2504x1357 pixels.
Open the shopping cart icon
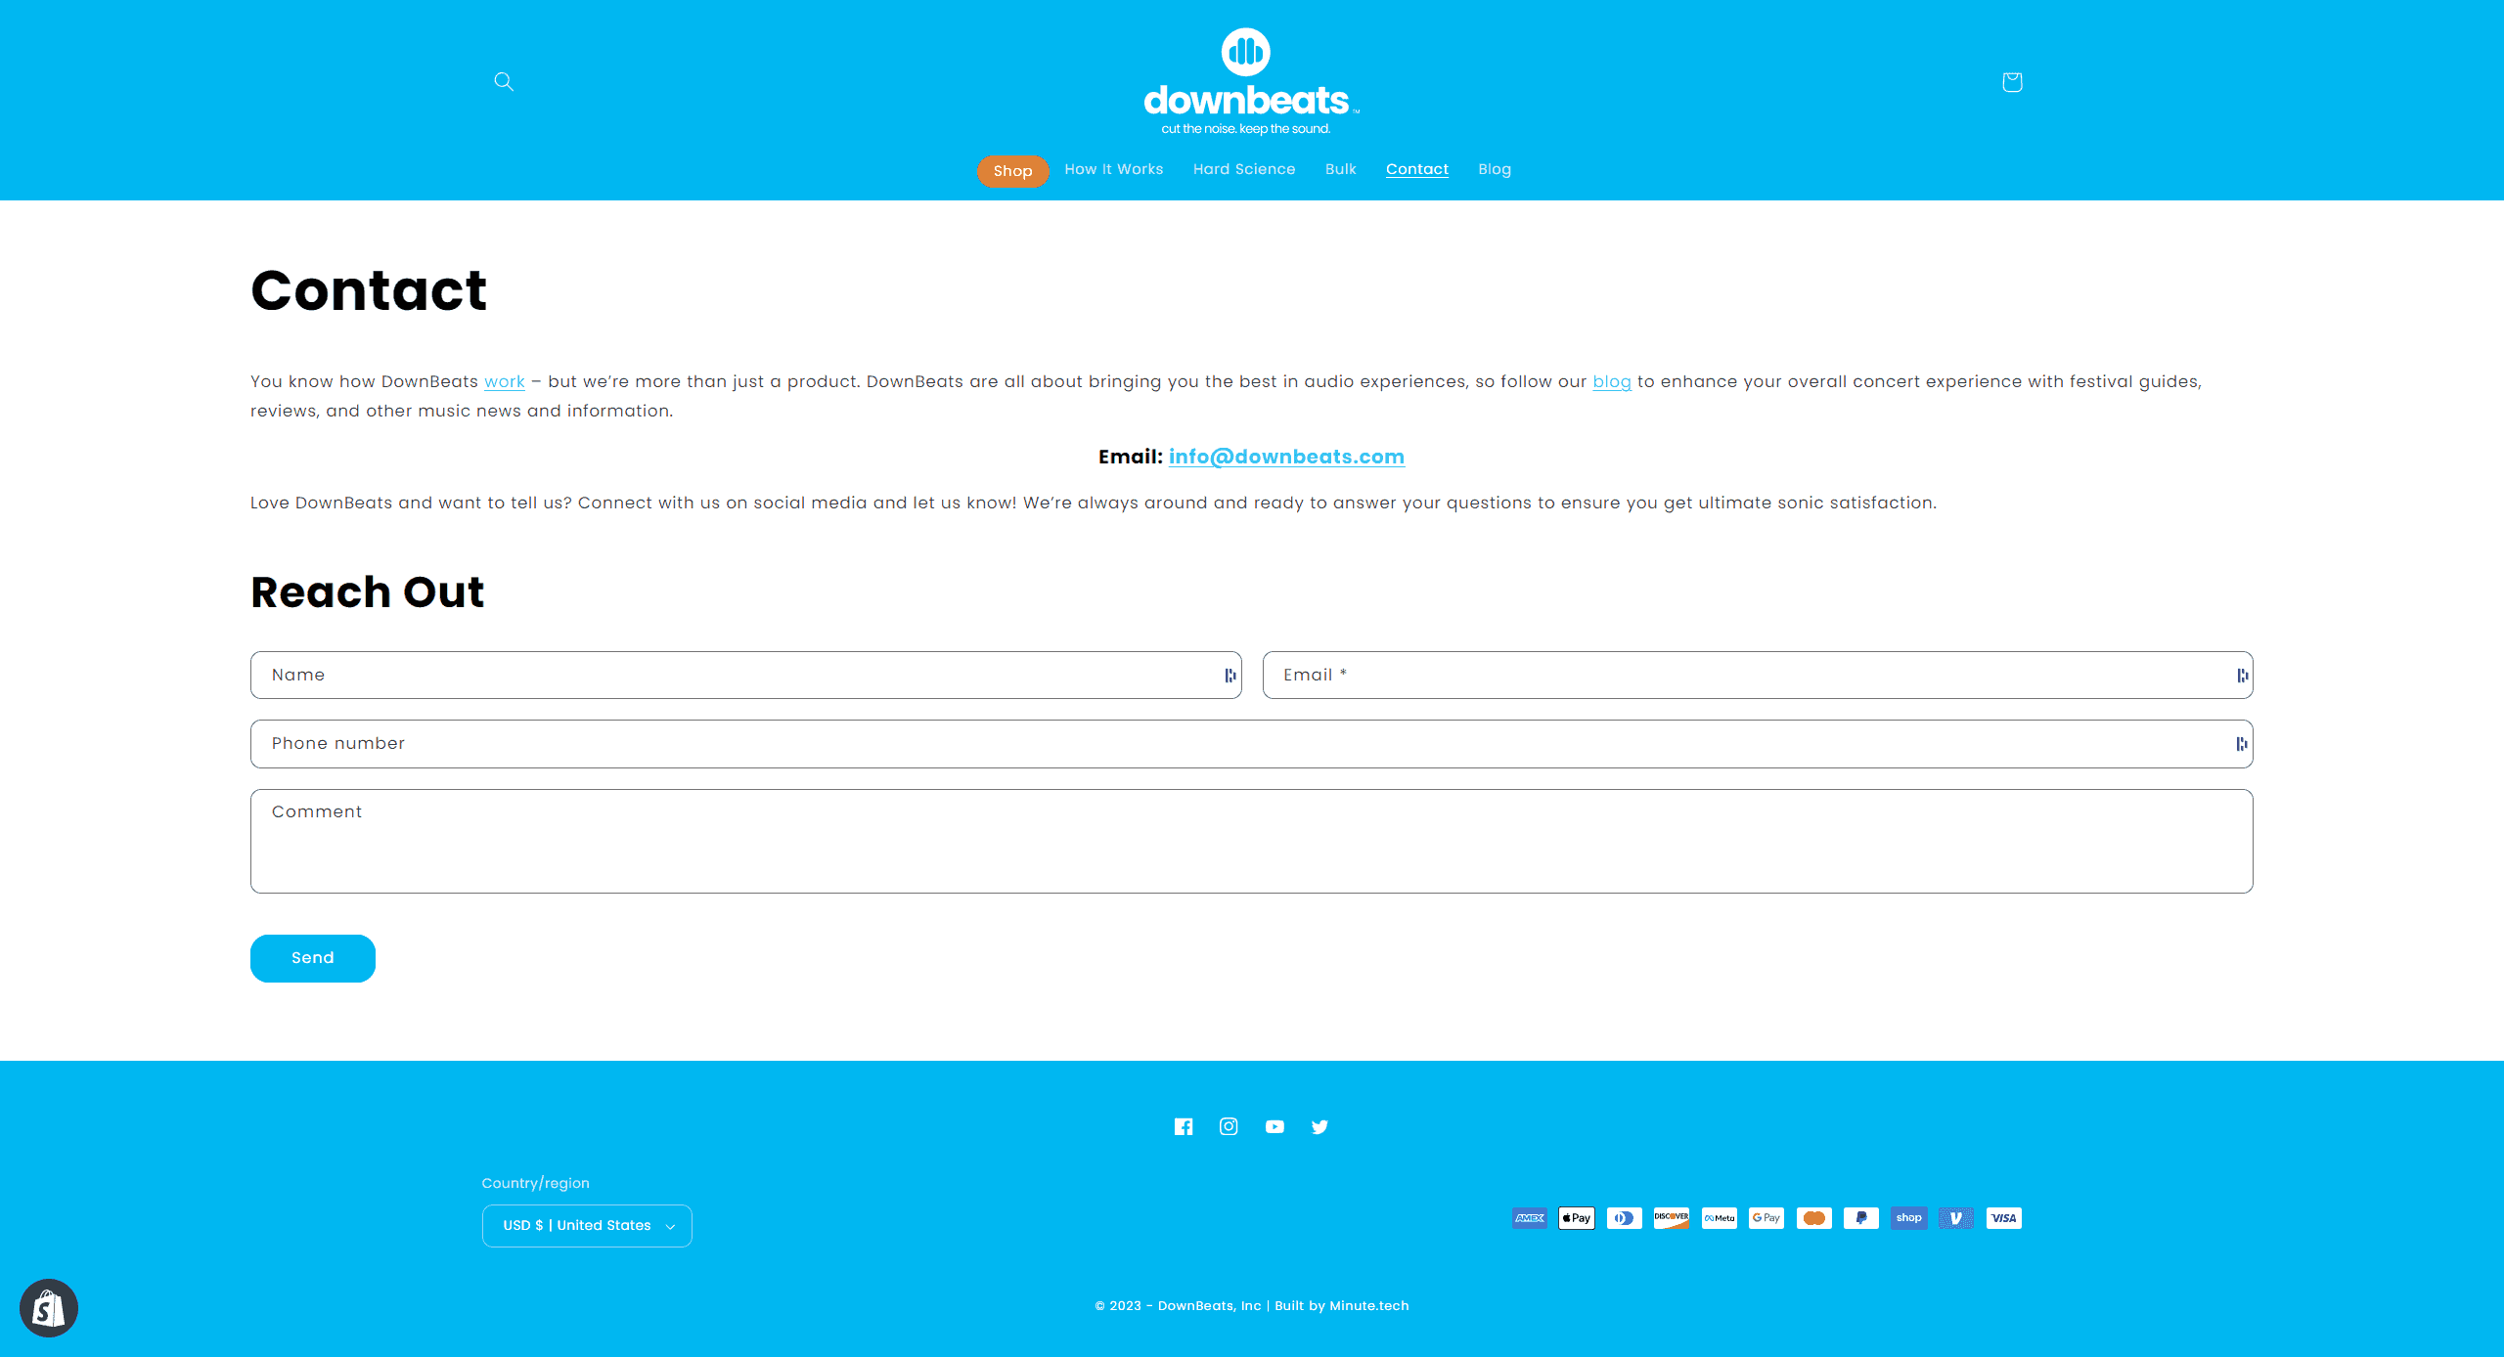click(x=2011, y=82)
